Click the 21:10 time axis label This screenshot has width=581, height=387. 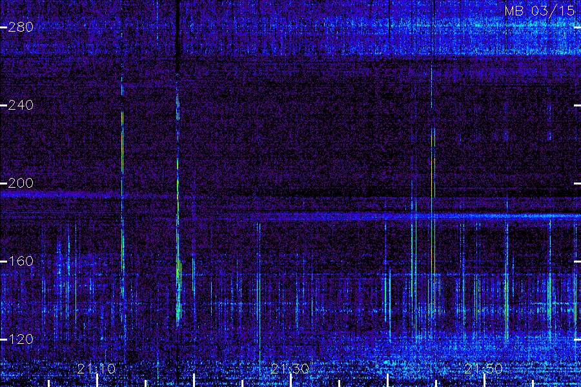click(x=96, y=369)
